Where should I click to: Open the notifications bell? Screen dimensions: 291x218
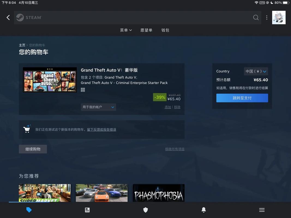(204, 210)
